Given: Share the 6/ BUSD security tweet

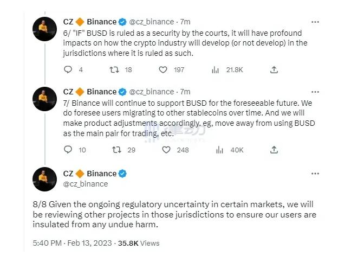Looking at the screenshot, I should 274,69.
